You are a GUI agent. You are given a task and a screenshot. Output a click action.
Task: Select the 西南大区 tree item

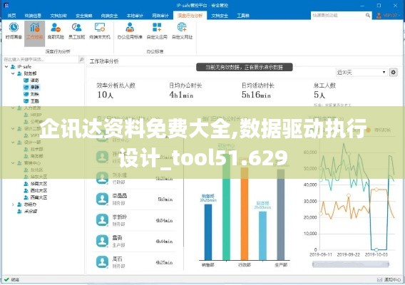39,197
